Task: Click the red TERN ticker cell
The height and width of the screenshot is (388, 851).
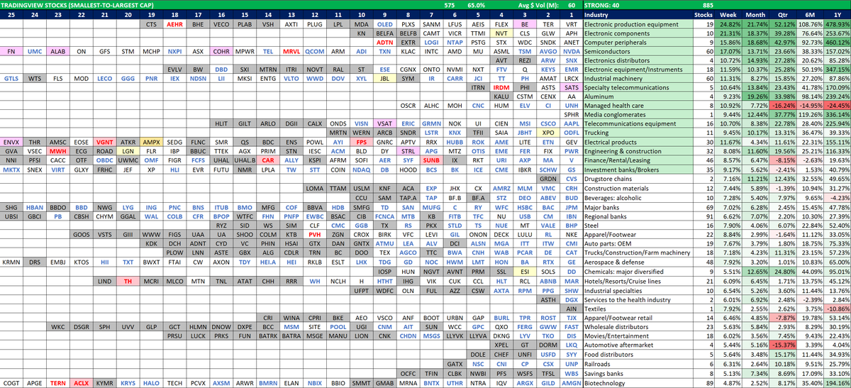Action: pyautogui.click(x=58, y=383)
